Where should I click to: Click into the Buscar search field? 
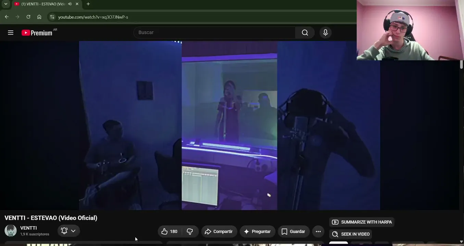tap(214, 32)
